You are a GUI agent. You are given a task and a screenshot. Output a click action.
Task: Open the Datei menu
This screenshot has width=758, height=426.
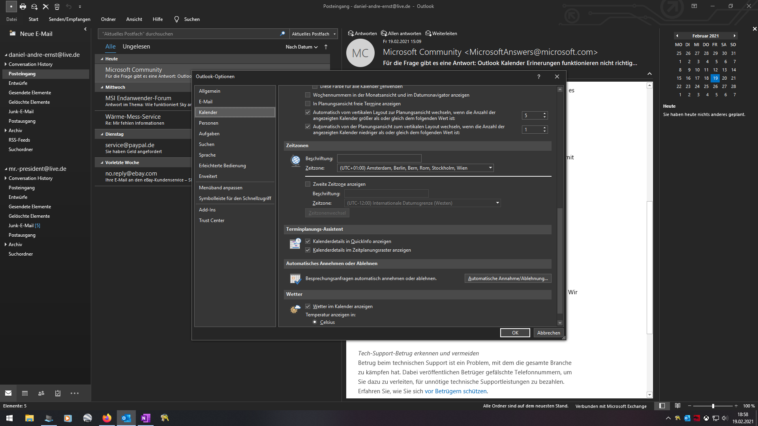coord(11,19)
